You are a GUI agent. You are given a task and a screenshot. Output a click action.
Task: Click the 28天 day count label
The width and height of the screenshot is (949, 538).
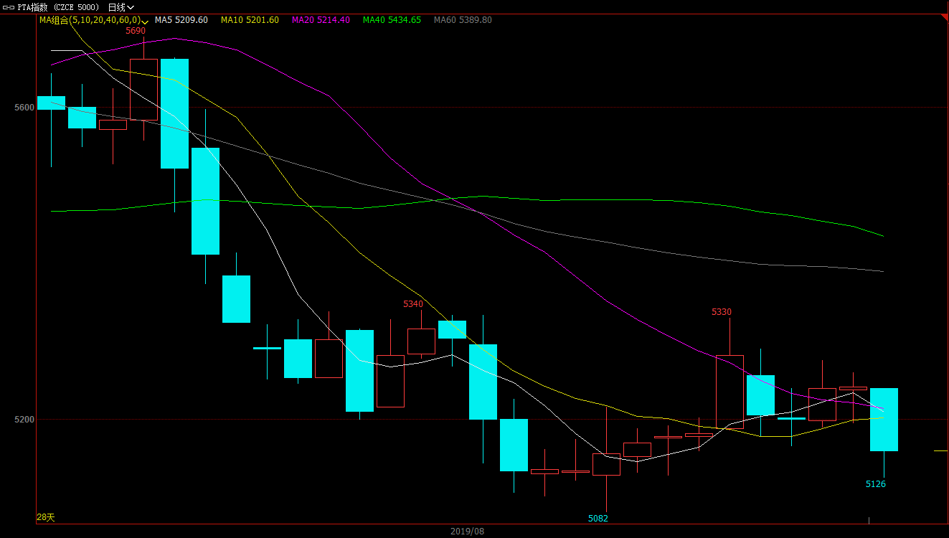tap(46, 517)
